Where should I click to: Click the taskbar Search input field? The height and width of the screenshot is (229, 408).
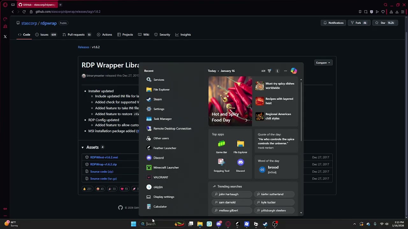pyautogui.click(x=163, y=224)
